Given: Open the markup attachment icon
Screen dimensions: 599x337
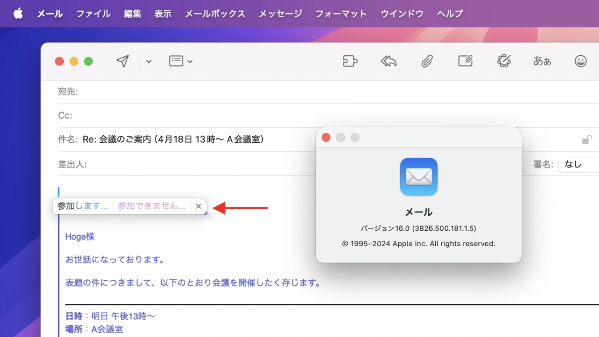Looking at the screenshot, I should [465, 61].
